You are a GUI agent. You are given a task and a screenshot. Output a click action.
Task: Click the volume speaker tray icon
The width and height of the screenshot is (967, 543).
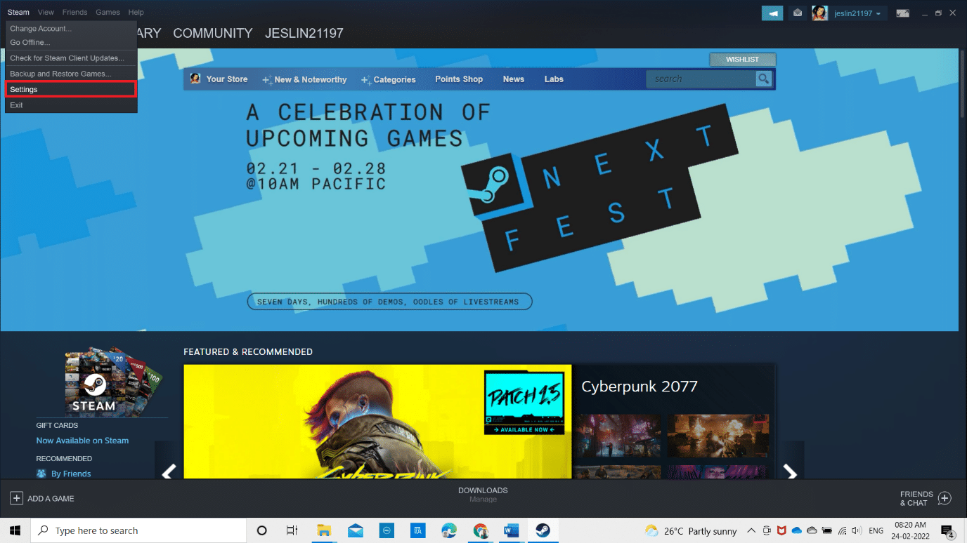(857, 531)
